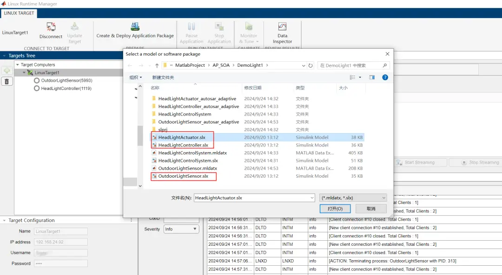Viewport: 502px width, 275px height.
Task: Select HeadLightControlSystem.mldatx file
Action: click(192, 153)
